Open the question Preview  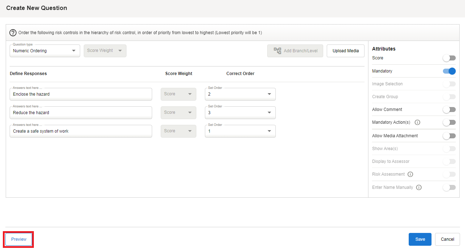(19, 239)
